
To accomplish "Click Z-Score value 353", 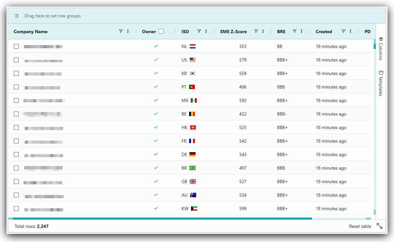I will [243, 46].
